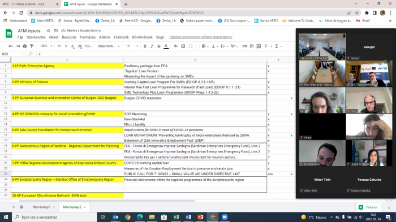Open the last edit history link
This screenshot has width=396, height=222.
coord(201,37)
